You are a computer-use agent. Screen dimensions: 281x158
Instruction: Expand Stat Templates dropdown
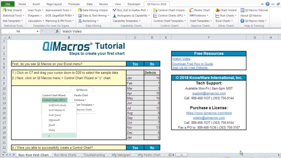[x=13, y=21]
